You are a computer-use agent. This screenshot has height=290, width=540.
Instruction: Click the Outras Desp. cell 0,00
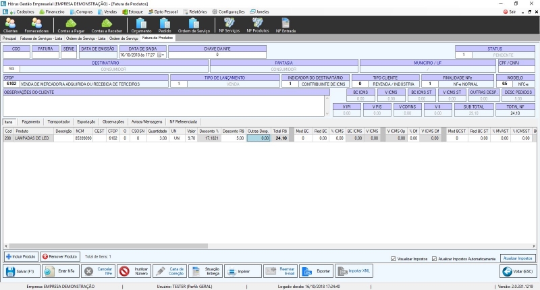tap(259, 138)
